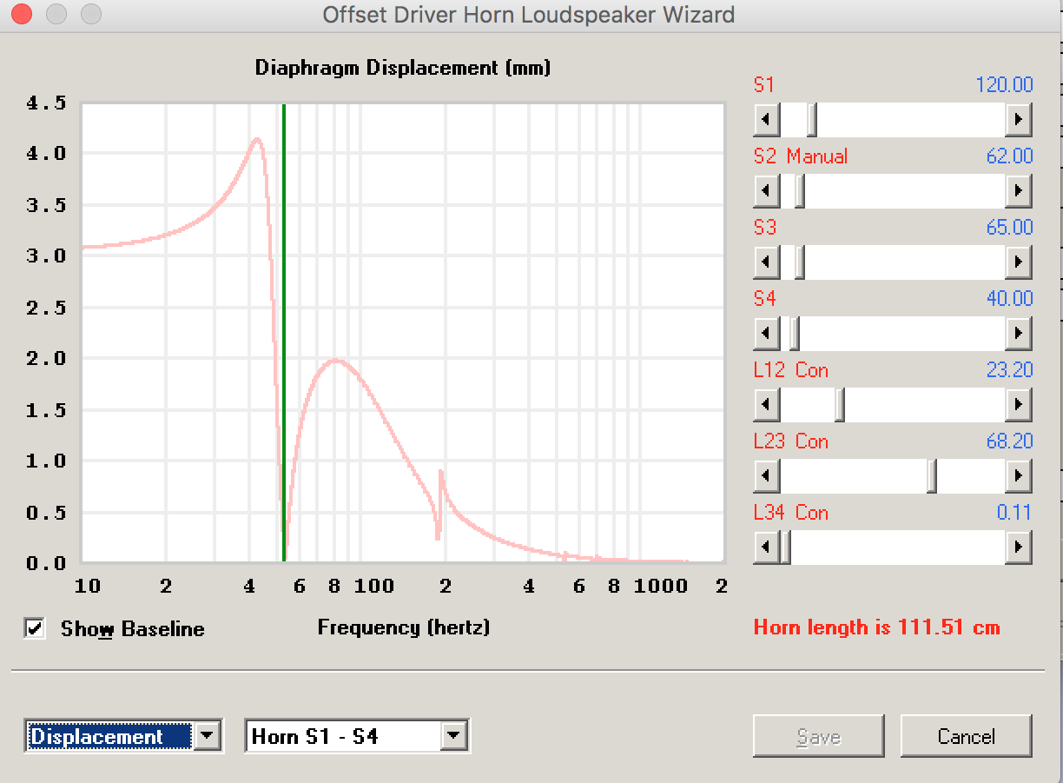Open the Horn S1 - S4 dropdown
Viewport: 1063px width, 783px height.
point(452,736)
